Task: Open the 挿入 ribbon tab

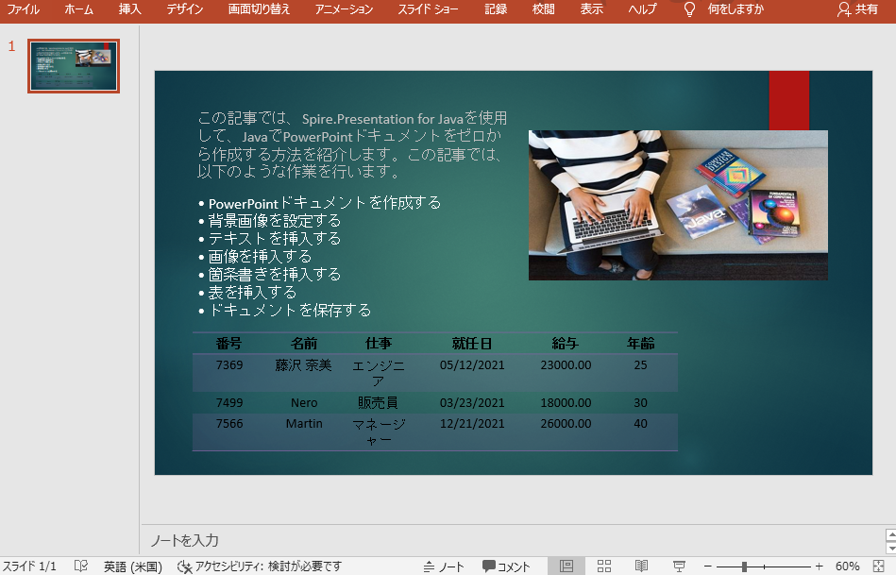Action: click(x=129, y=9)
